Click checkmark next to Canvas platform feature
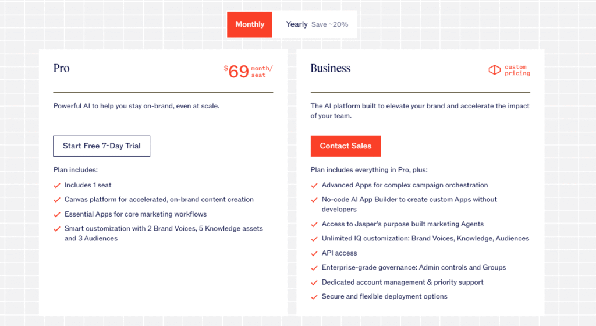596x326 pixels. 57,200
